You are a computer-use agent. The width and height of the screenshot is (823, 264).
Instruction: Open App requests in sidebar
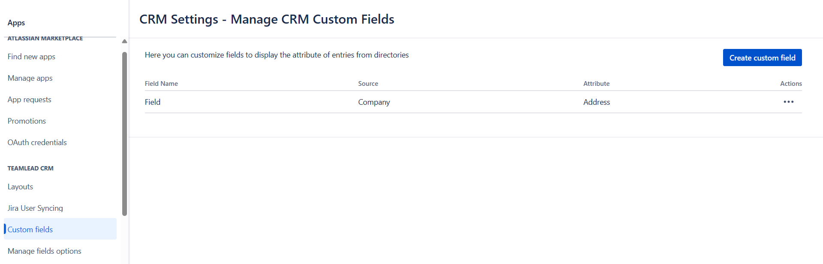(x=29, y=100)
